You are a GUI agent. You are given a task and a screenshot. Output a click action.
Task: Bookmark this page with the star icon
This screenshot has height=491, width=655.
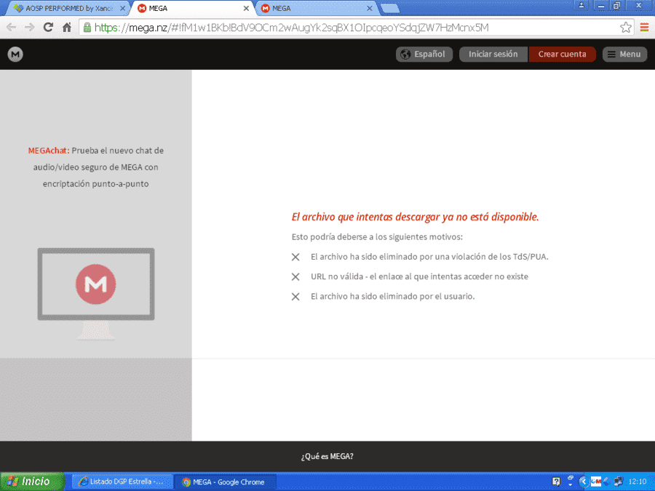[x=625, y=28]
